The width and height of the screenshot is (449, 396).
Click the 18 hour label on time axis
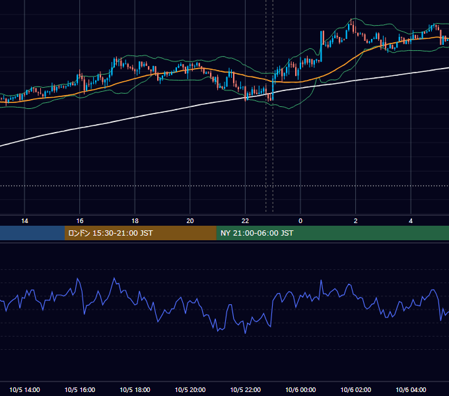[x=135, y=221]
